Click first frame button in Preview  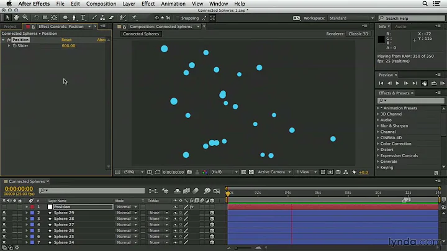point(381,83)
